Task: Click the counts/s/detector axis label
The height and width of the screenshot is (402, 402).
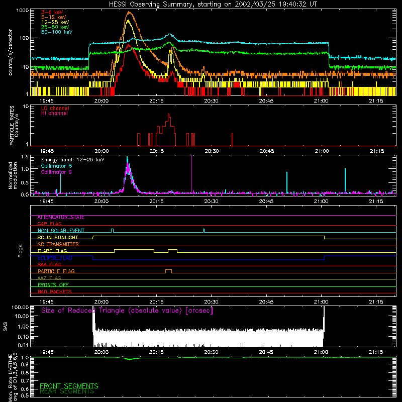Action: 11,52
